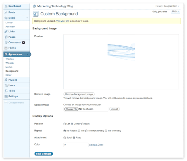
Task: Select No Repeat radio option
Action: tap(65, 131)
